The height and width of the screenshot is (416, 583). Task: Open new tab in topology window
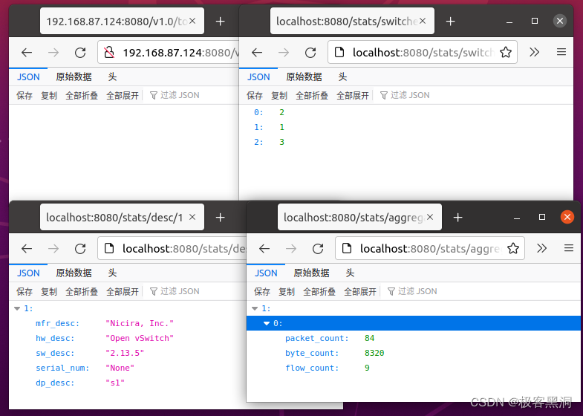pos(220,22)
